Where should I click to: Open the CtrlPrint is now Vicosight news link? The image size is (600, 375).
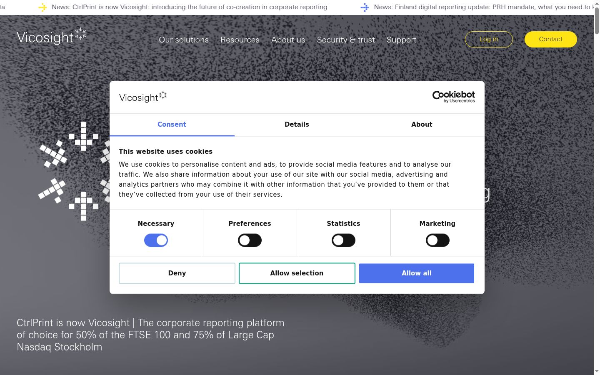point(189,7)
